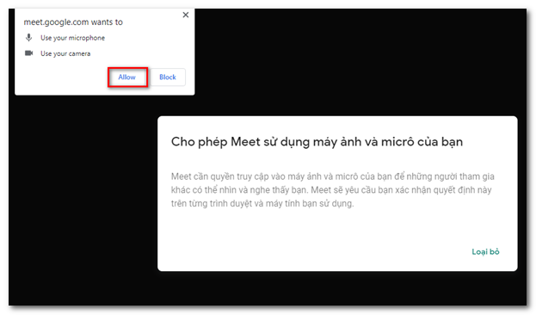Screen dimensions: 536x315
Task: Click the 'Meet cần quyền truy cập' paragraph
Action: pyautogui.click(x=333, y=190)
